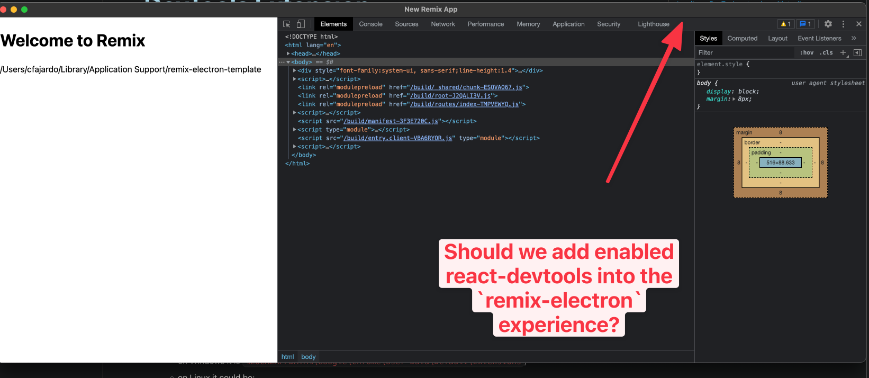869x378 pixels.
Task: Click the element.style rule block
Action: click(781, 68)
